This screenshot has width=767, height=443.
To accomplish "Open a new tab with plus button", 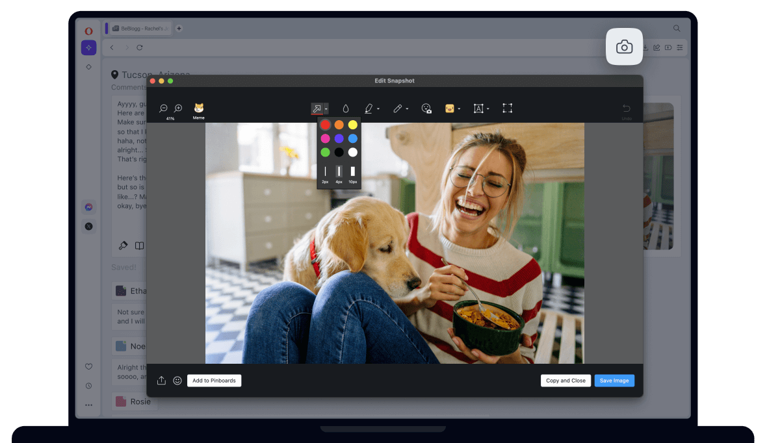I will click(179, 29).
